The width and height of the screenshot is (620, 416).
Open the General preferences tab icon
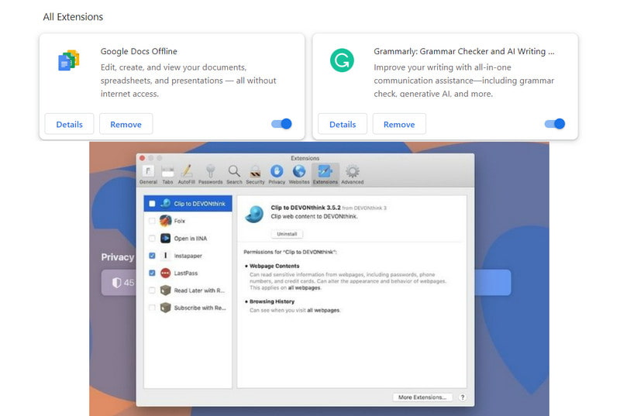tap(148, 172)
